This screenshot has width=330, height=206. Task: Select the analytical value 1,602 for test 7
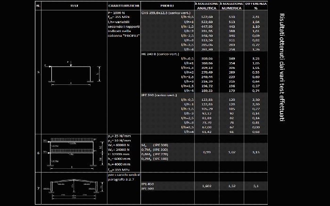[206, 186]
